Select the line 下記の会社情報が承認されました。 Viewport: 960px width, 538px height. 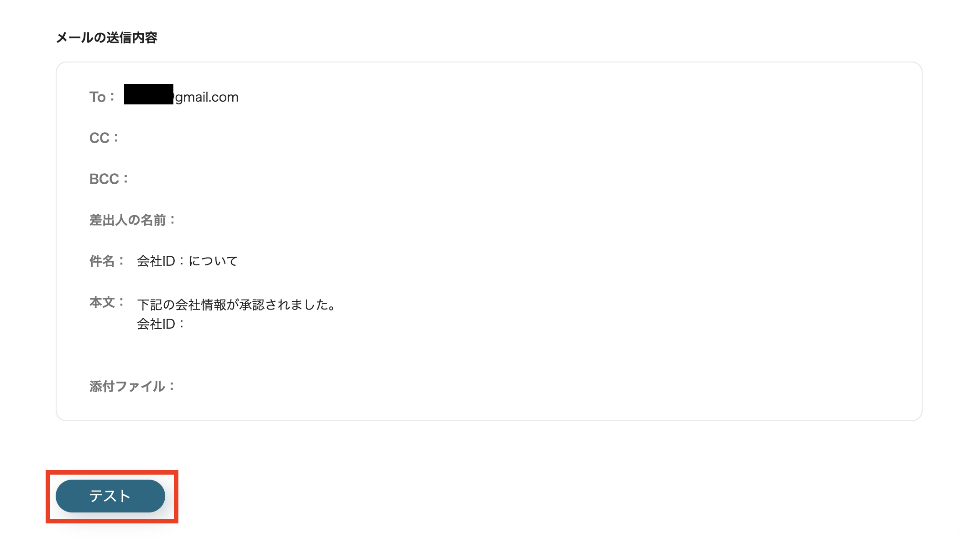236,305
